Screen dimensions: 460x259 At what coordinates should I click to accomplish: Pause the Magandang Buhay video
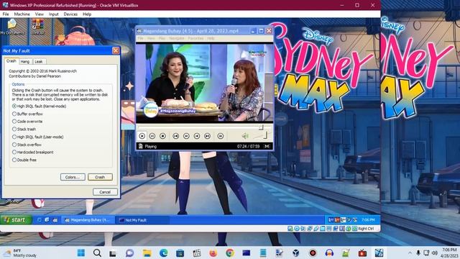tap(152, 136)
